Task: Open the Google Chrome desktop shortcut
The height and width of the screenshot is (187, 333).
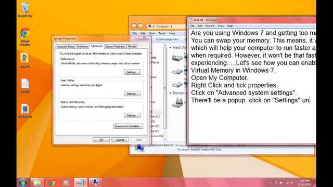Action: point(25,36)
